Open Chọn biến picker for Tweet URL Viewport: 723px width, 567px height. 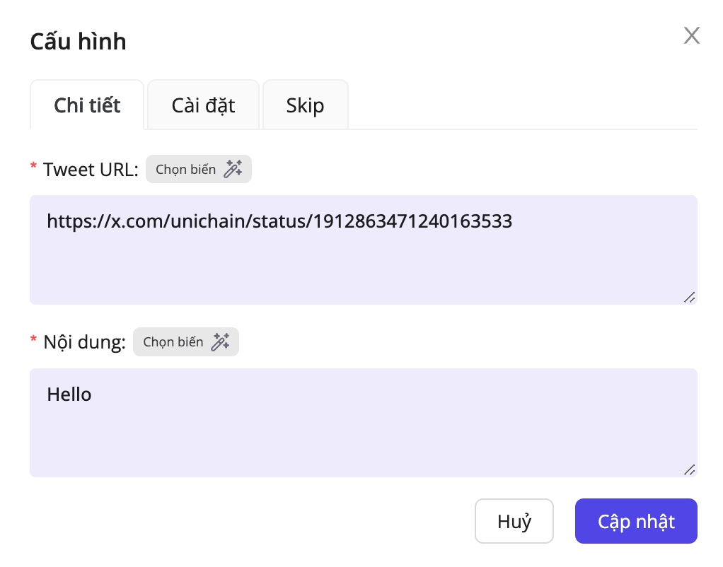tap(186, 170)
